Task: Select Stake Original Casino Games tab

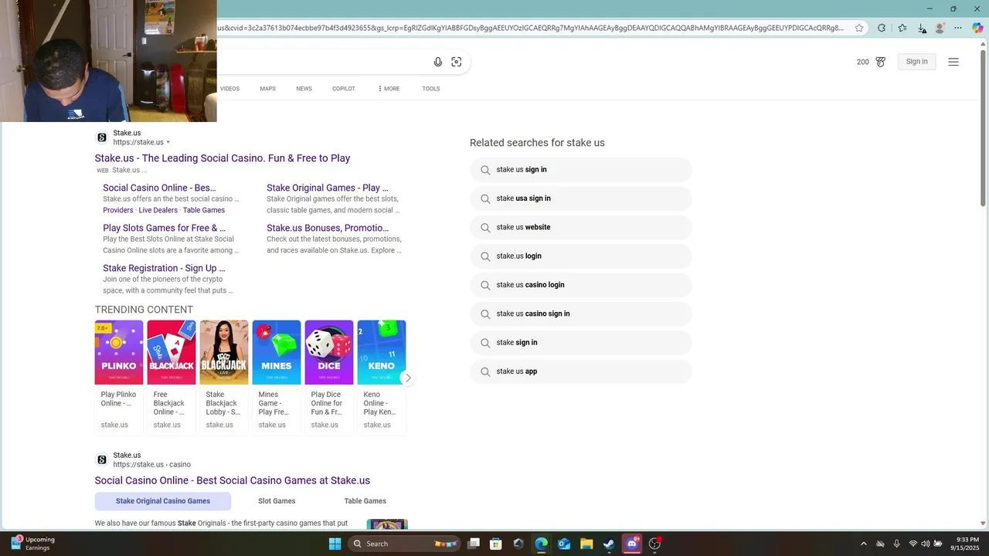Action: [x=163, y=501]
